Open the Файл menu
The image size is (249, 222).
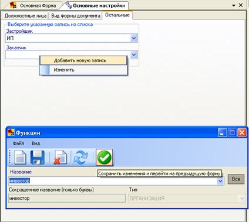[18, 144]
